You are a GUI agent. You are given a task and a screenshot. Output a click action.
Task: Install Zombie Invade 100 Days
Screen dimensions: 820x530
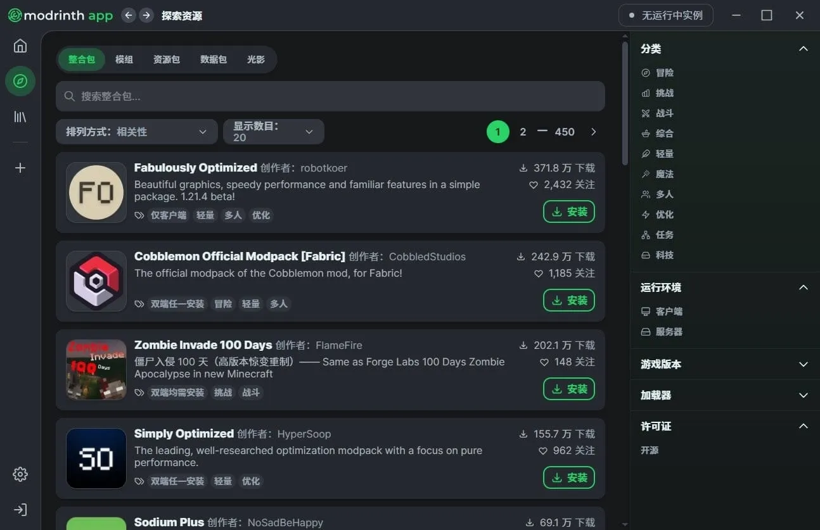pos(569,389)
